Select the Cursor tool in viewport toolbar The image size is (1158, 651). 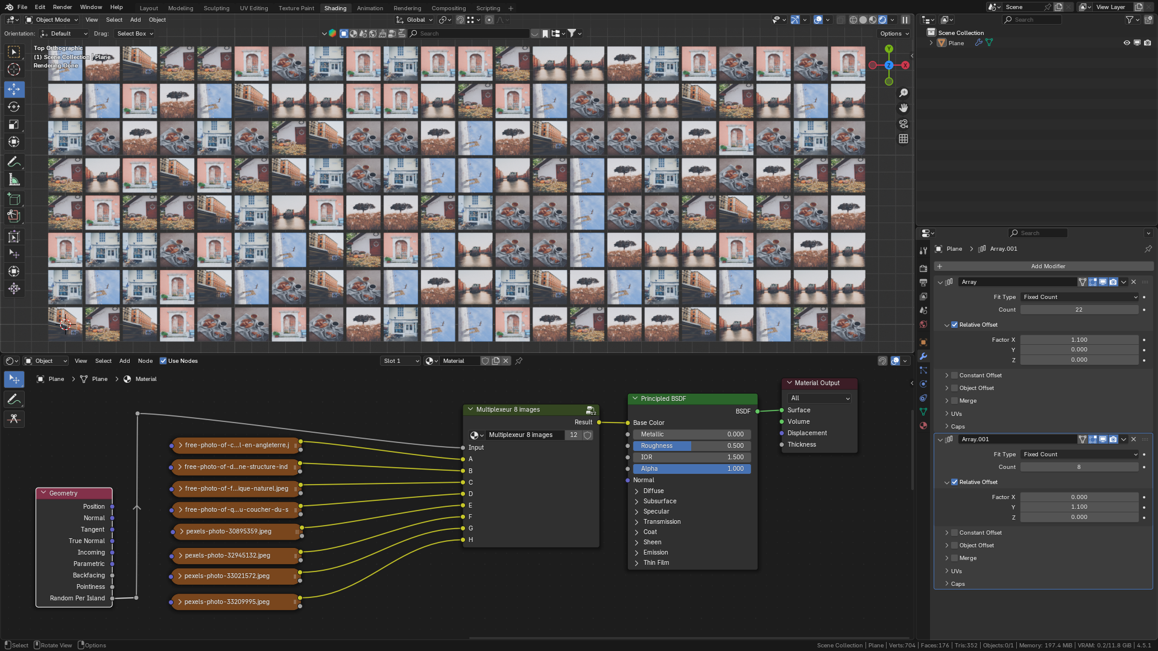(x=14, y=71)
